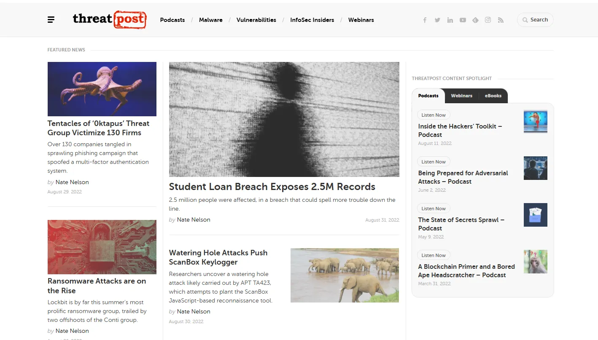Image resolution: width=598 pixels, height=340 pixels.
Task: Click 'Researchers uncover a watering hole' summary
Action: click(x=221, y=287)
